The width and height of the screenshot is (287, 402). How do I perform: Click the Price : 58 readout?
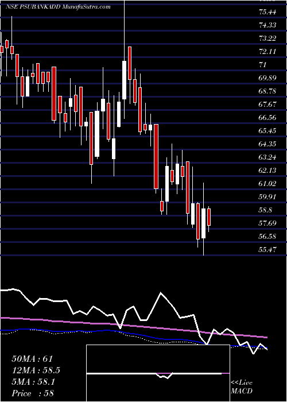pyautogui.click(x=33, y=393)
